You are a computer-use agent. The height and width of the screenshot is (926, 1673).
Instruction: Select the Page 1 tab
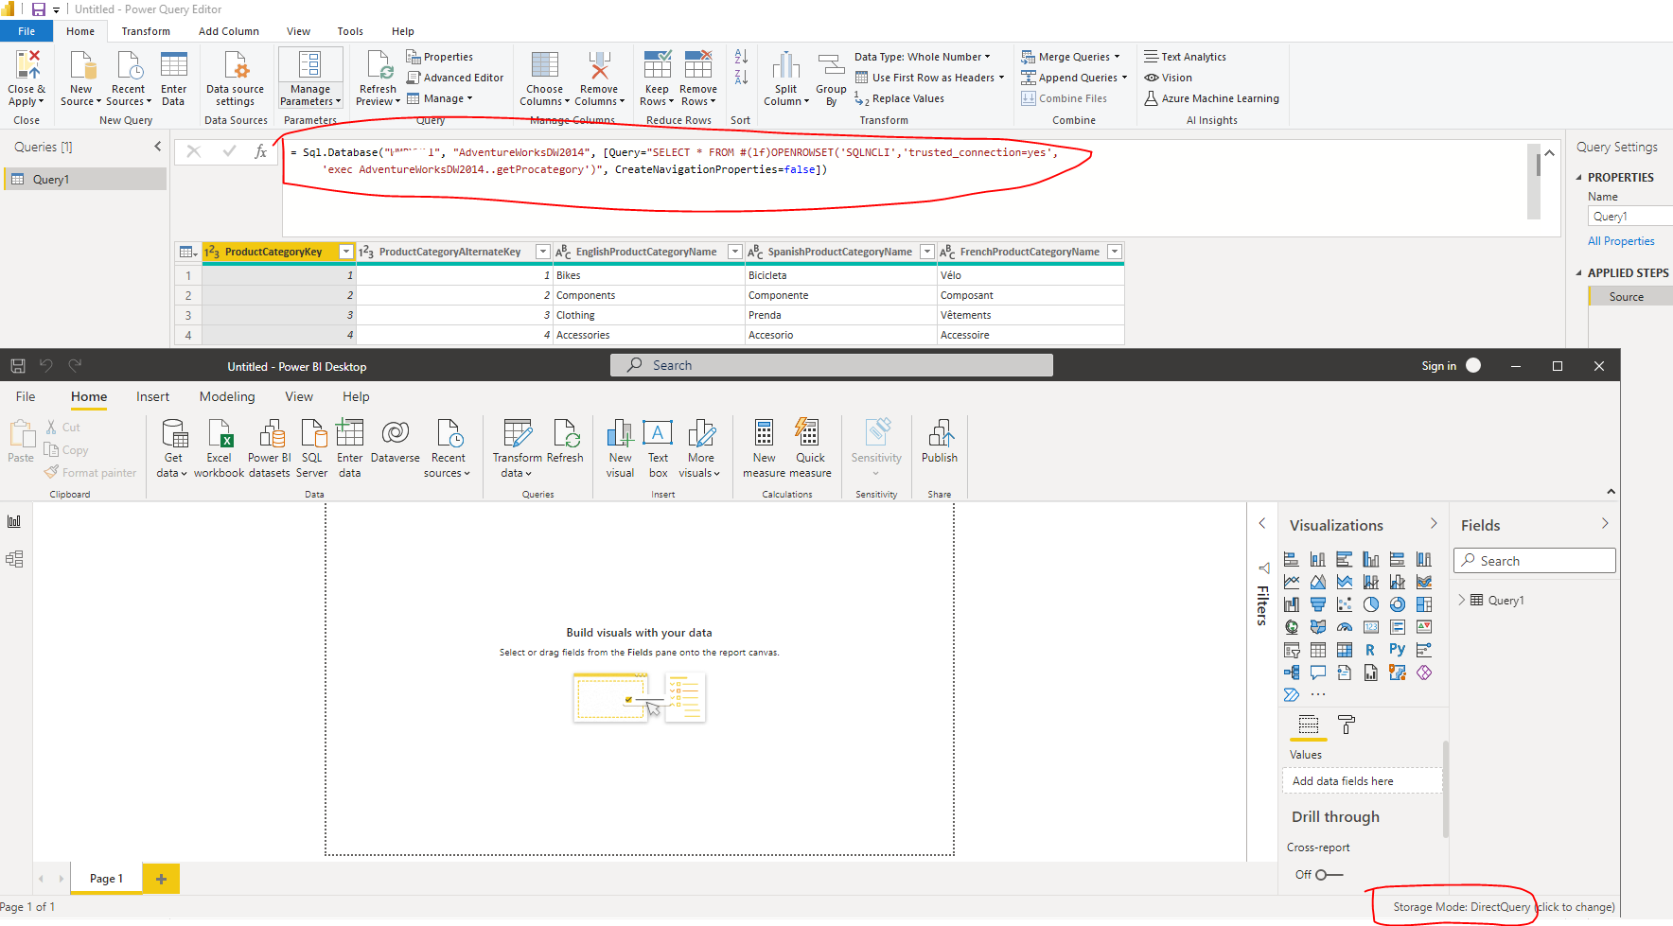coord(106,879)
